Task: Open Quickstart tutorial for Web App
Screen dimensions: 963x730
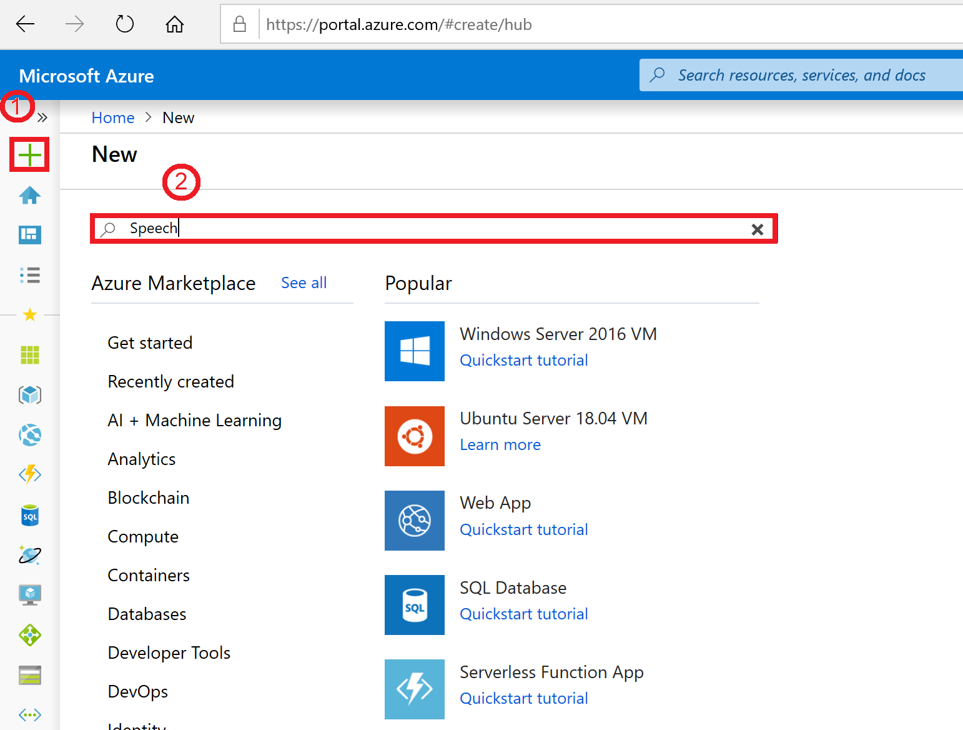Action: tap(523, 529)
